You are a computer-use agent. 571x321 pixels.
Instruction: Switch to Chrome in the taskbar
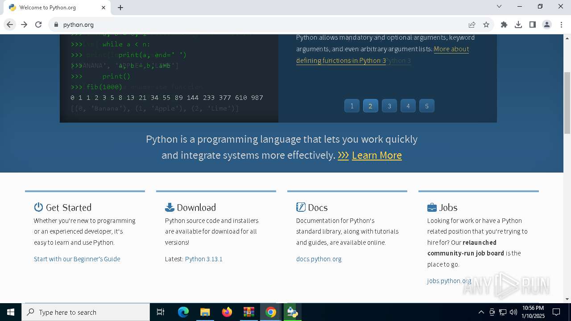pyautogui.click(x=270, y=312)
